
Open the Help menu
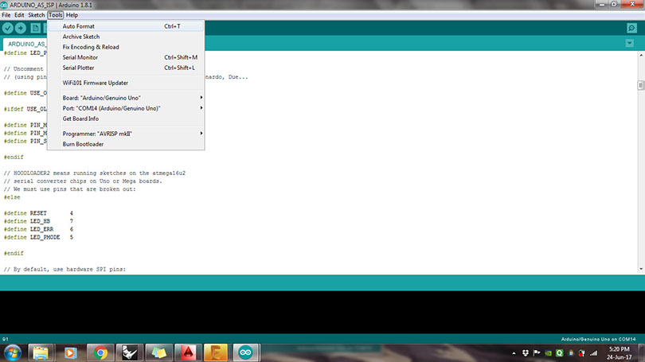point(72,15)
